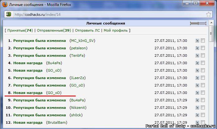Click the bookmark star in the address bar

pyautogui.click(x=208, y=14)
